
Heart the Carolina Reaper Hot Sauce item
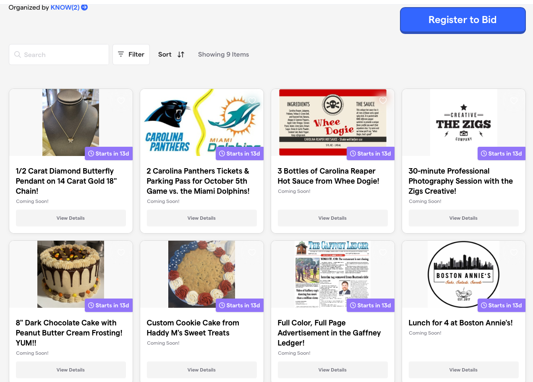pyautogui.click(x=383, y=101)
